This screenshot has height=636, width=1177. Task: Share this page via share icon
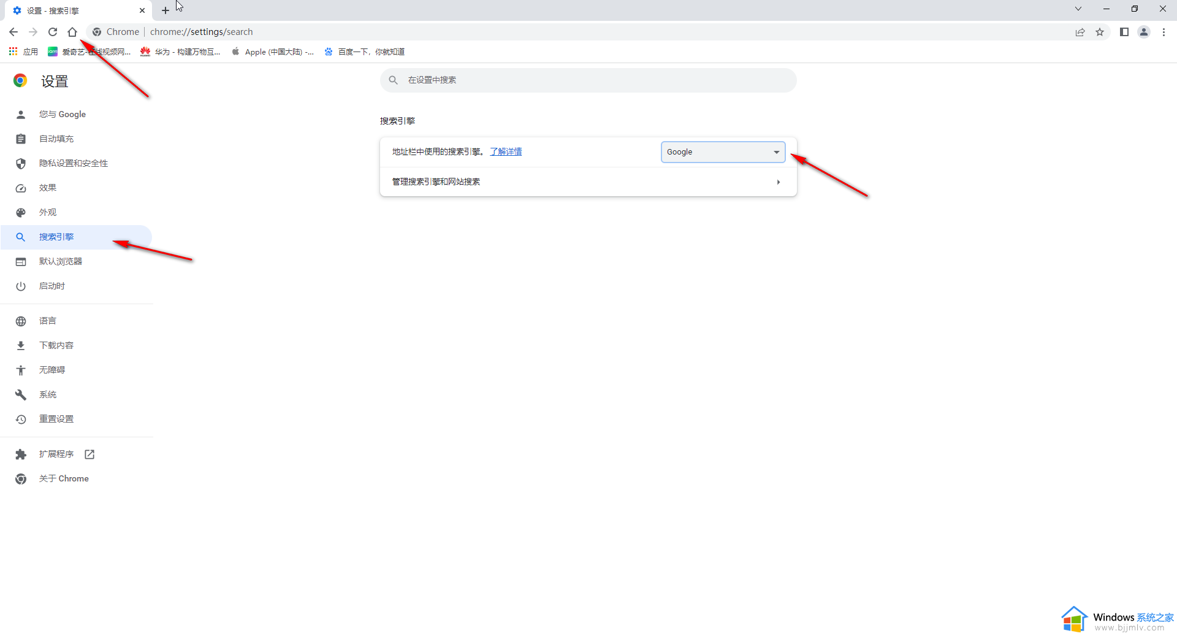tap(1080, 32)
